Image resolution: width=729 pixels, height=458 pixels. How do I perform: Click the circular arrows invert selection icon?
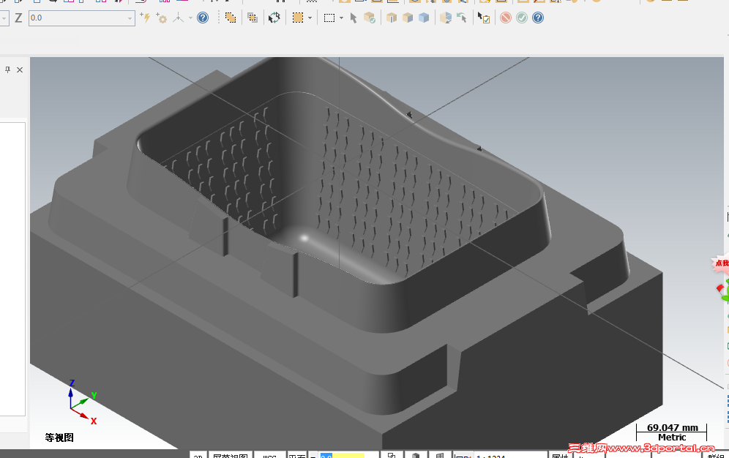coord(274,18)
